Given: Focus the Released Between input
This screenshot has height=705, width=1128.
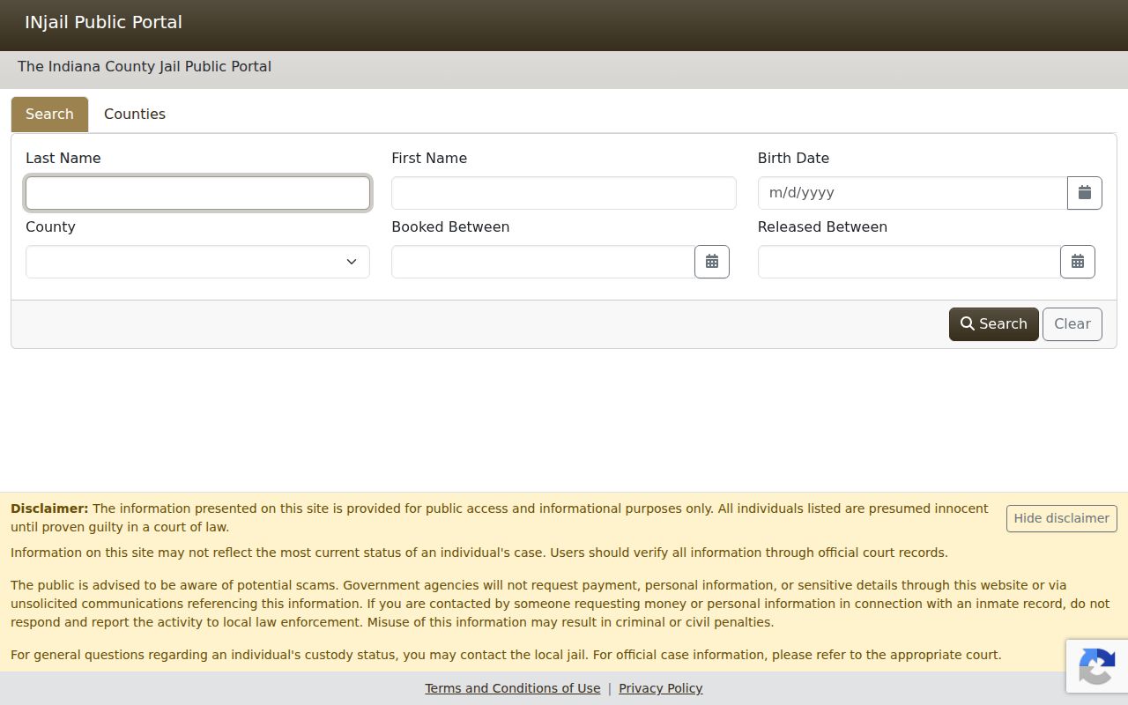Looking at the screenshot, I should (909, 262).
